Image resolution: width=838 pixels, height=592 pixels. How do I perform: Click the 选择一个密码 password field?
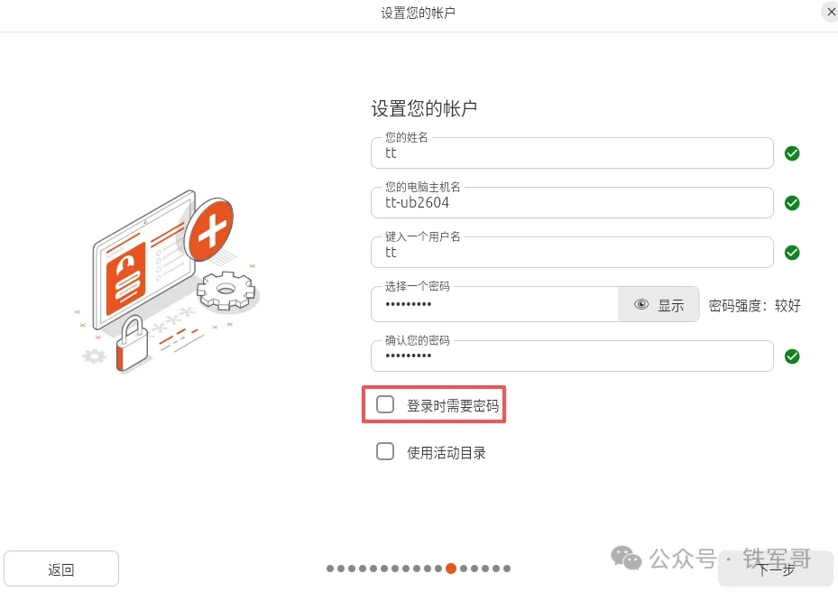tap(496, 304)
